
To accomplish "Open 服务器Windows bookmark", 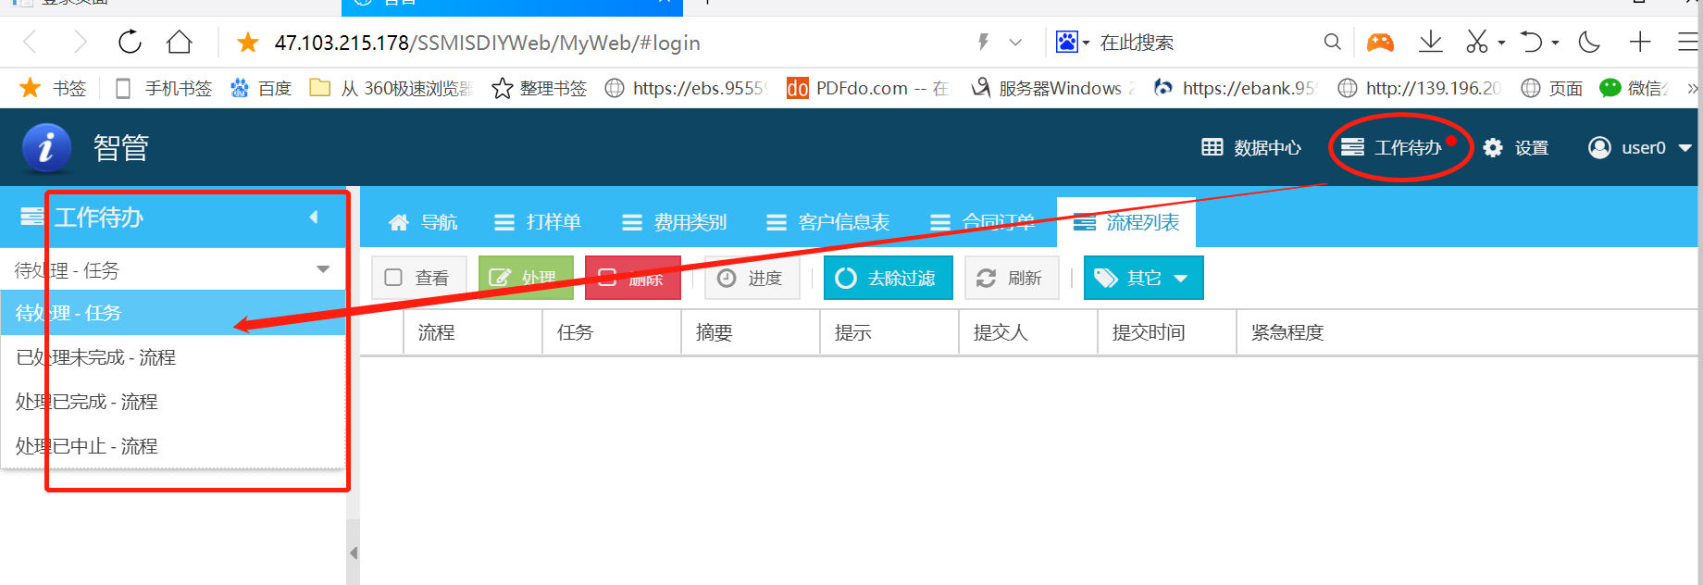I will coord(1052,88).
